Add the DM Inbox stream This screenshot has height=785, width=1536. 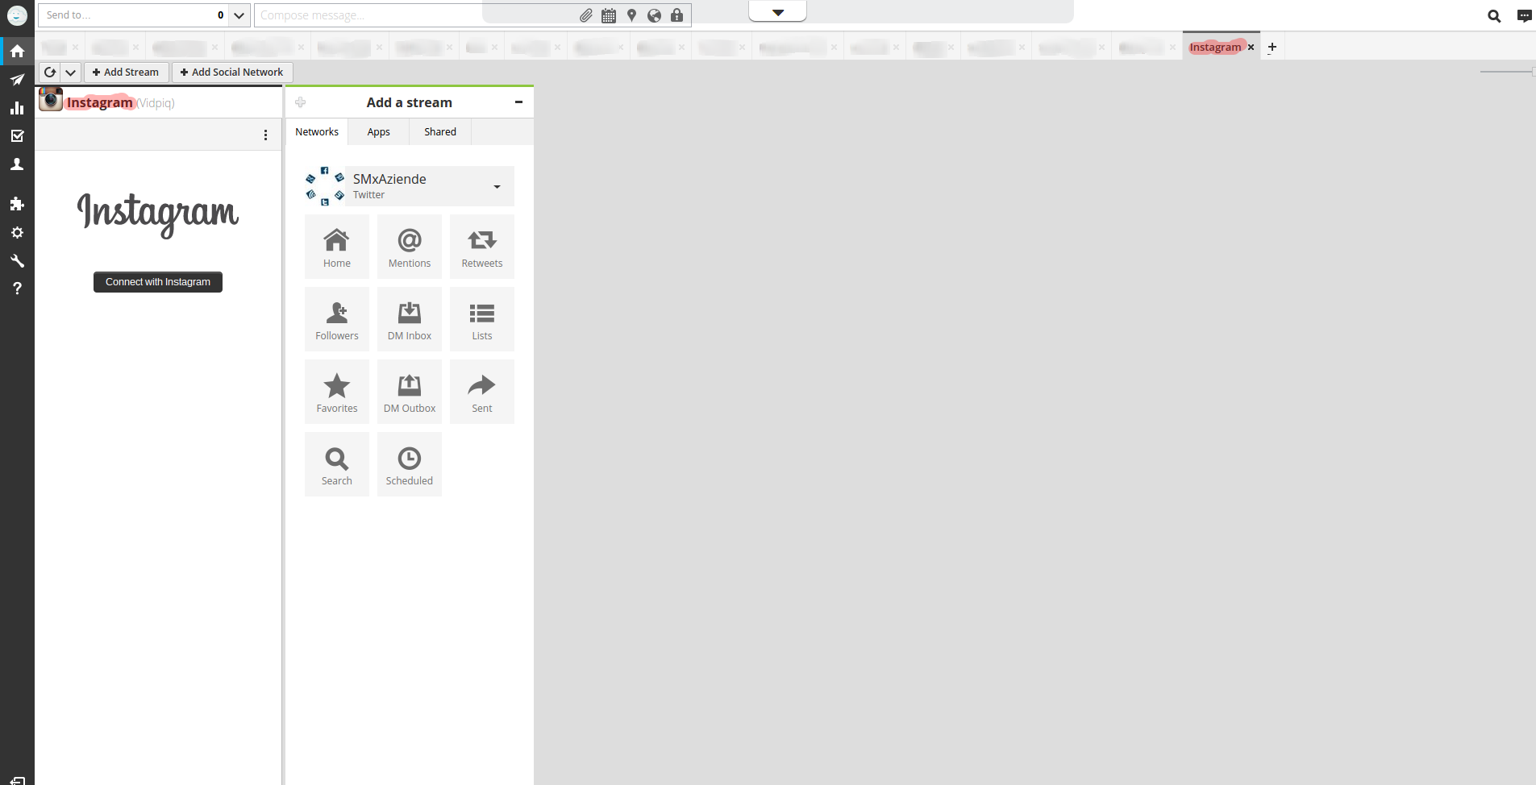pos(409,319)
